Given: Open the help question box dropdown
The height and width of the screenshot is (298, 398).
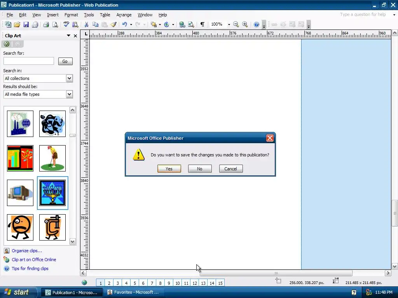Looking at the screenshot, I should tap(394, 15).
